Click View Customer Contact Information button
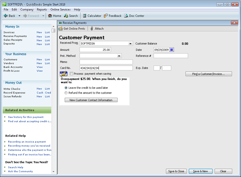Viewport: 241px width, 177px height. point(91,100)
